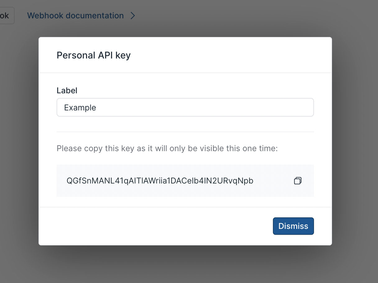
Task: Open the Webhook documentation link
Action: [x=75, y=16]
